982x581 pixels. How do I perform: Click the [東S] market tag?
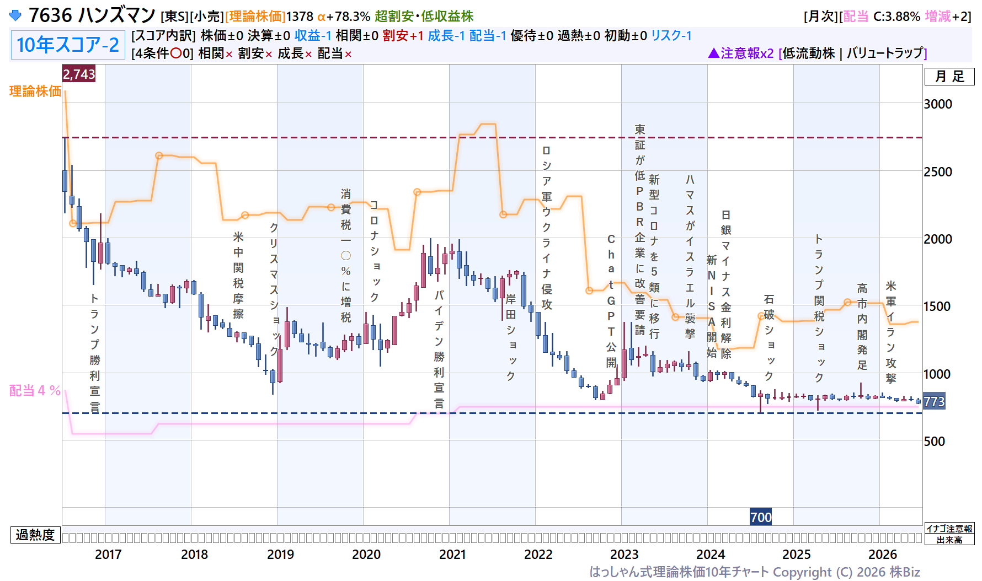(175, 17)
